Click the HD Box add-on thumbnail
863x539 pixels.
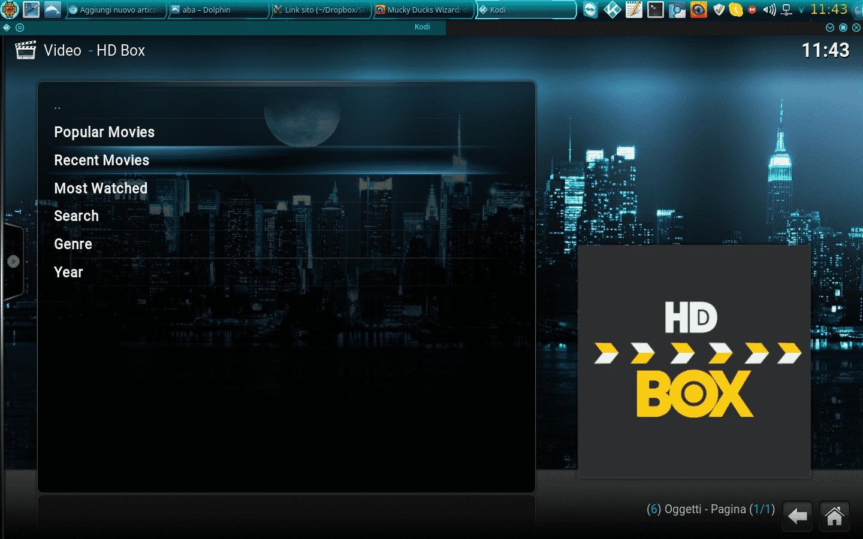click(x=694, y=361)
